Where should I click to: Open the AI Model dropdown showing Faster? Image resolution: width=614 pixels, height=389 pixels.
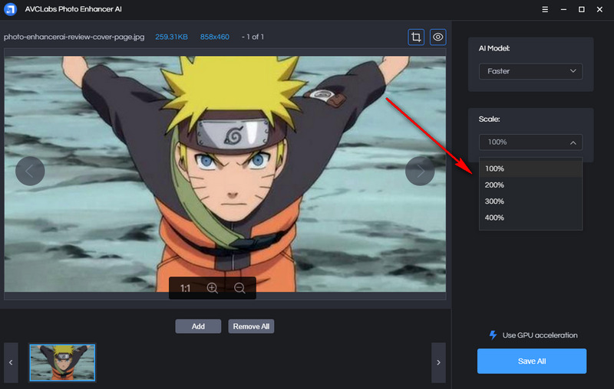coord(530,71)
